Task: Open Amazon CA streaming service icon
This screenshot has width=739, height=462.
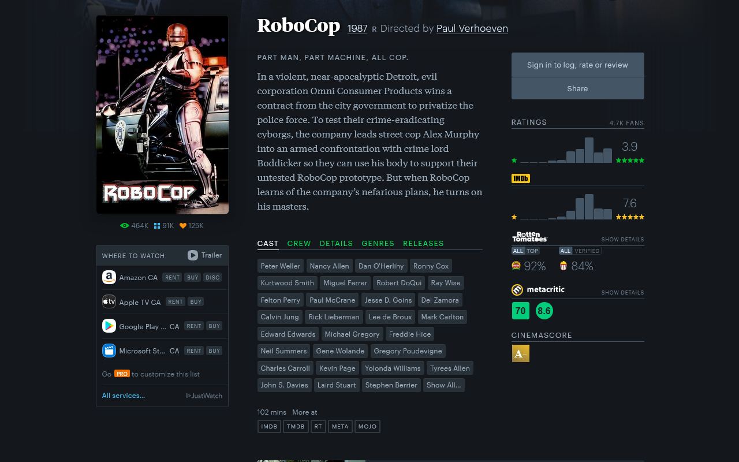Action: (109, 277)
